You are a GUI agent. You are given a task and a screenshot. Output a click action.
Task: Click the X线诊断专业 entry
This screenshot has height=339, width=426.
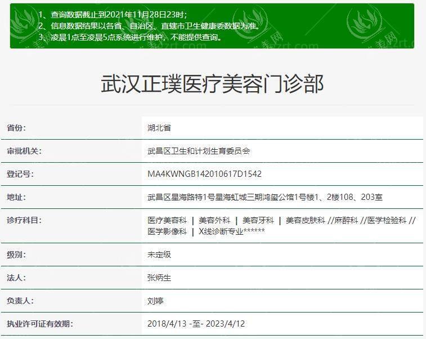click(231, 231)
